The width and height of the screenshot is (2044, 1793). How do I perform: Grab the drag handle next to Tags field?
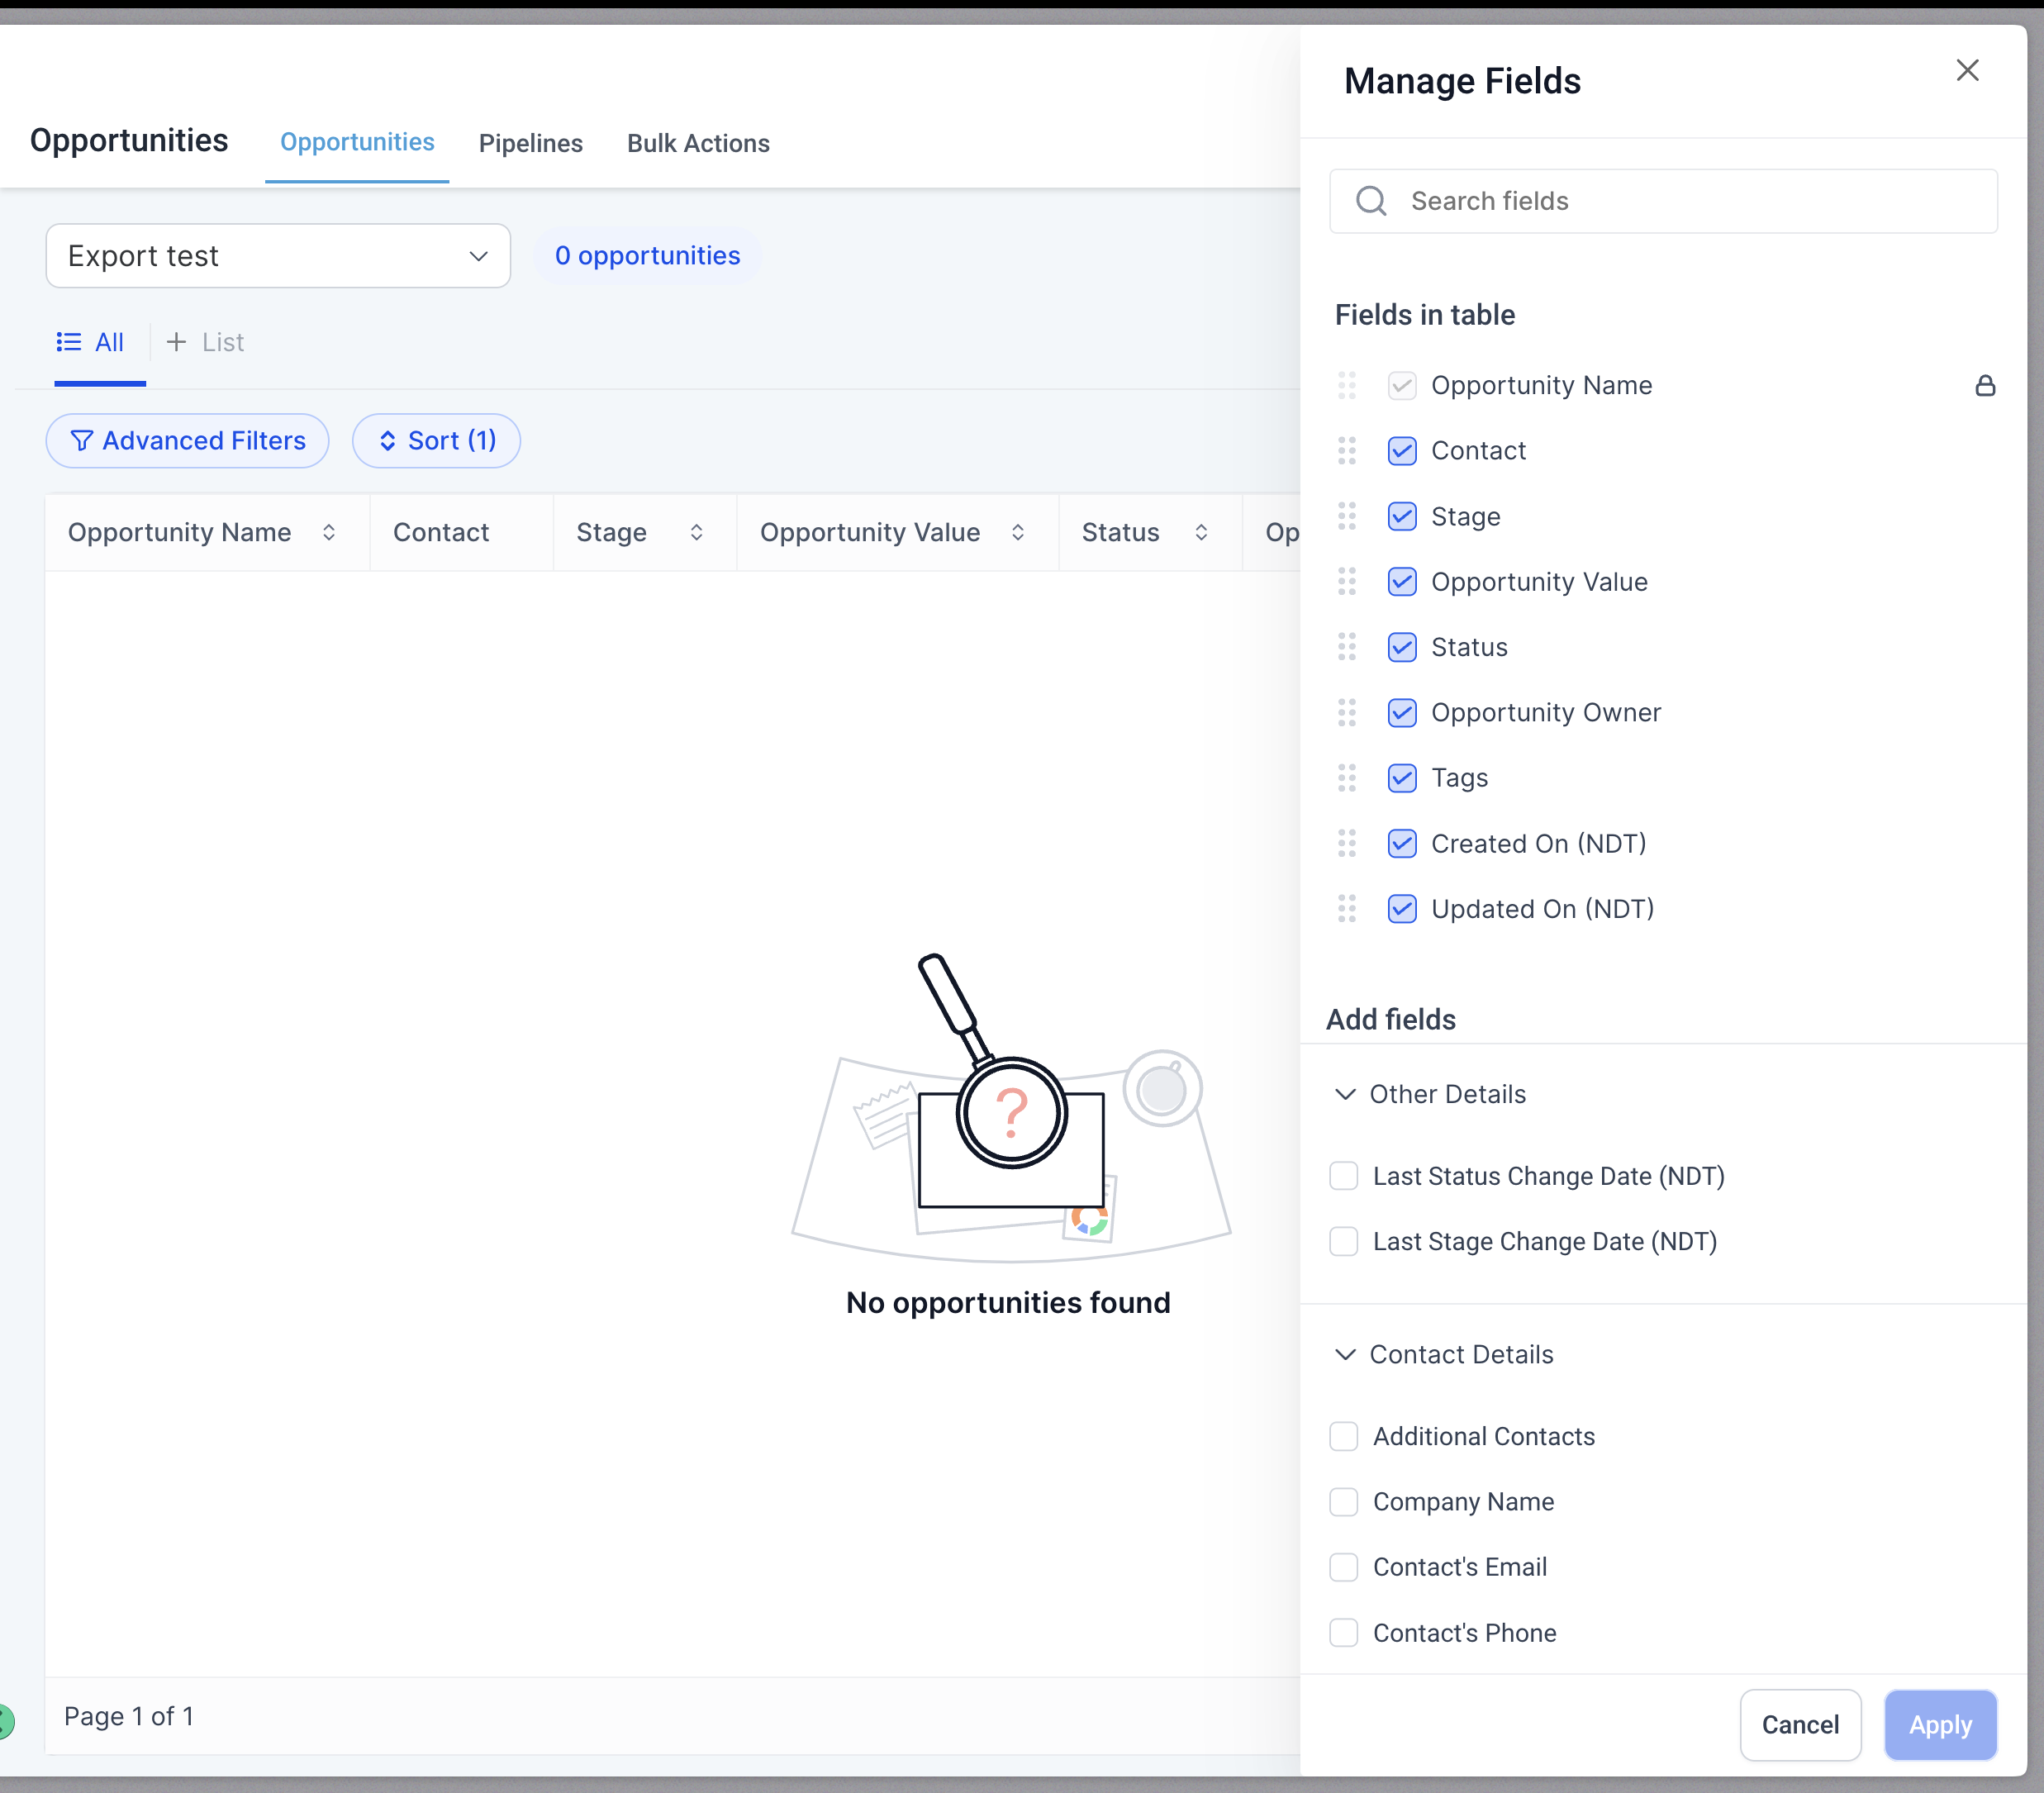click(x=1346, y=778)
